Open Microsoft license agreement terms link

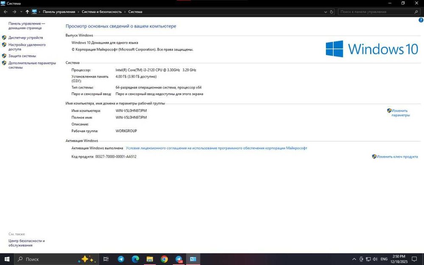click(217, 148)
